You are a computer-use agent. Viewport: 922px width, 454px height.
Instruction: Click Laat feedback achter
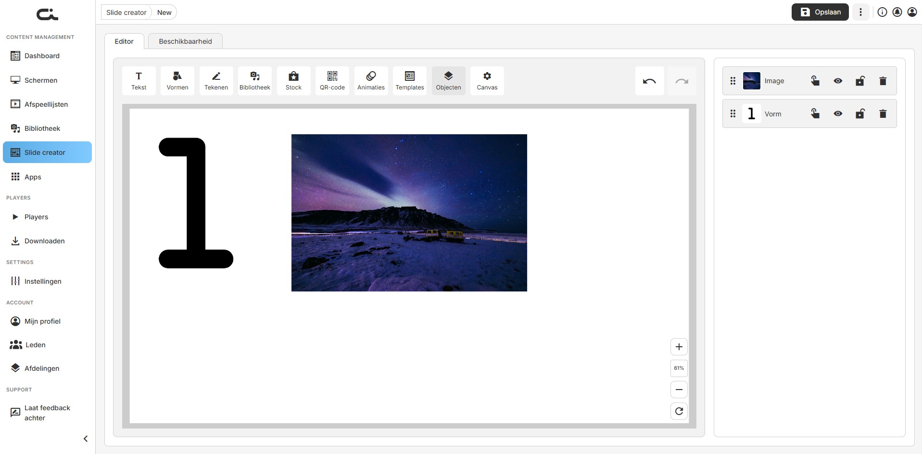47,413
